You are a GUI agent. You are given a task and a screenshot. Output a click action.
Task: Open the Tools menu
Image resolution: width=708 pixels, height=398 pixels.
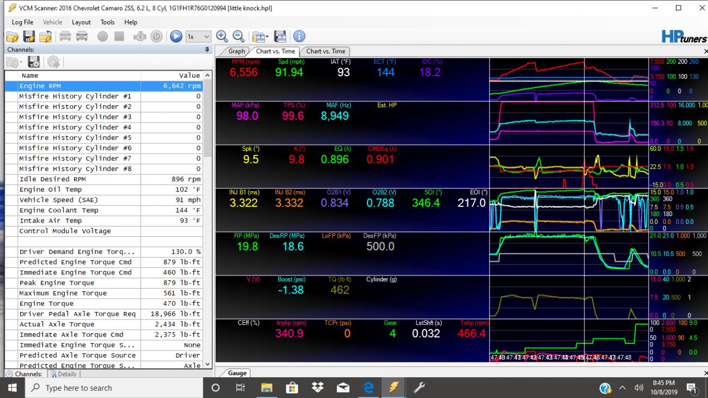pyautogui.click(x=107, y=22)
